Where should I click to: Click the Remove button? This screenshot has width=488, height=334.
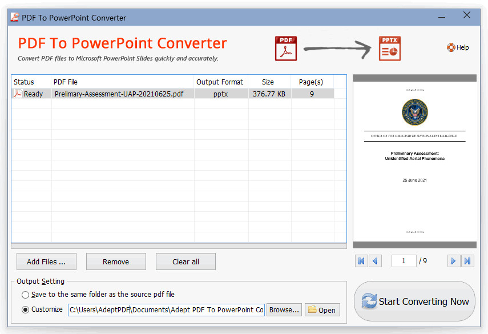coord(116,261)
